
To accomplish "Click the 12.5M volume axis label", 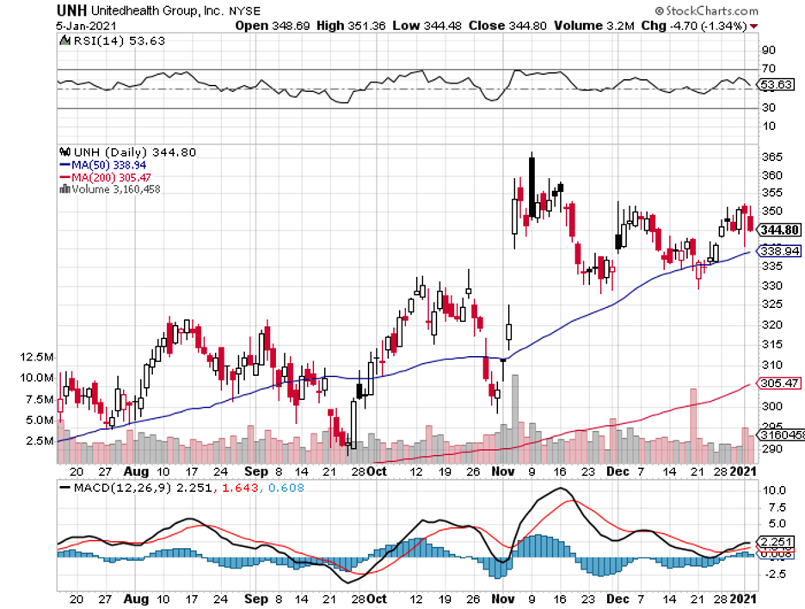I will click(37, 357).
